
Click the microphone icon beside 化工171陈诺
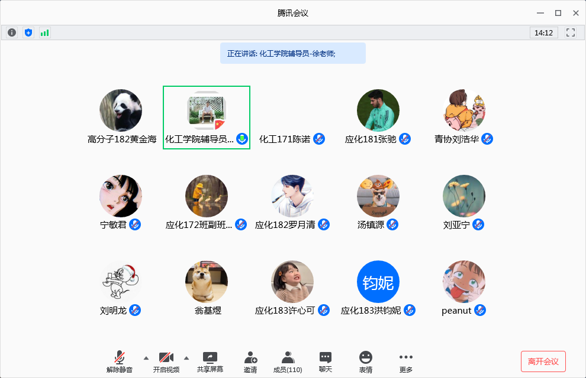(x=319, y=139)
